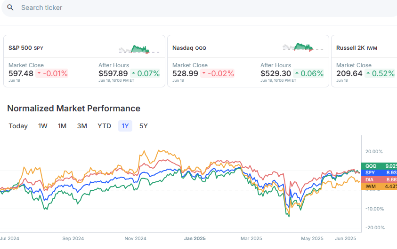Click the -20.00% y-axis label
Screen dimensions: 397x249
[x=375, y=227]
